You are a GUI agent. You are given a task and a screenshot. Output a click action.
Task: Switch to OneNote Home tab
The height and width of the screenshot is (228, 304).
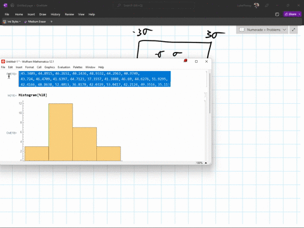tap(19, 15)
